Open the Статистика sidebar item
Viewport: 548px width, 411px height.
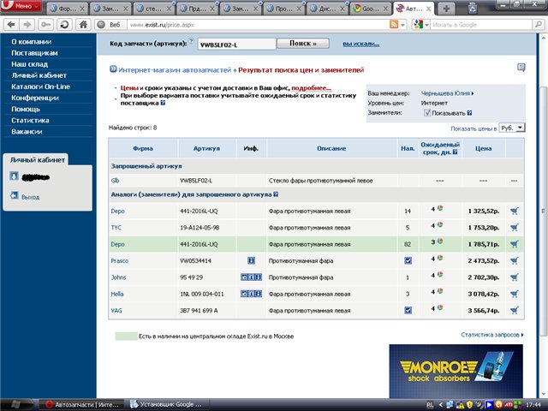click(x=30, y=120)
